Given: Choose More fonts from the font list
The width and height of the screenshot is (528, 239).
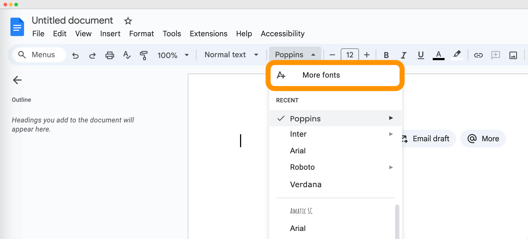Looking at the screenshot, I should tap(335, 75).
